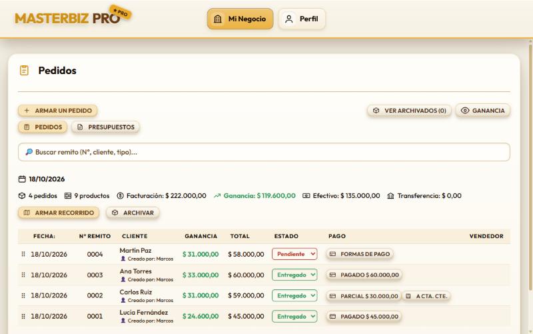The image size is (533, 334).
Task: Open the Entregado status dropdown for Lucia Fernández
Action: coord(294,316)
